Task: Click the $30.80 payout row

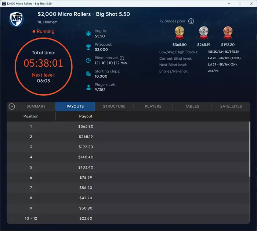Action: point(128,208)
